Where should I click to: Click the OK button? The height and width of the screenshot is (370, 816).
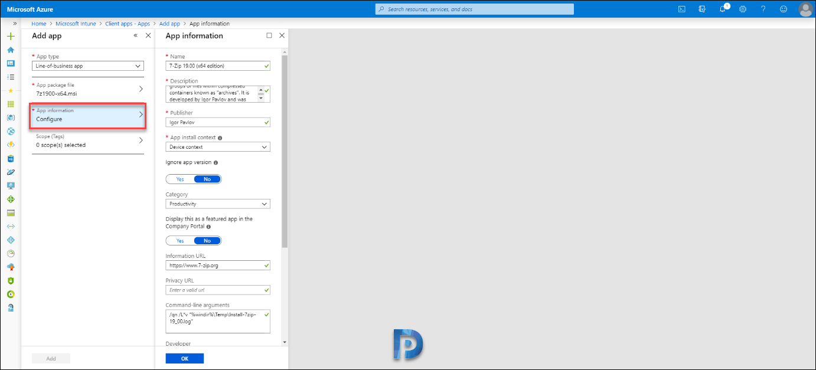[x=185, y=358]
